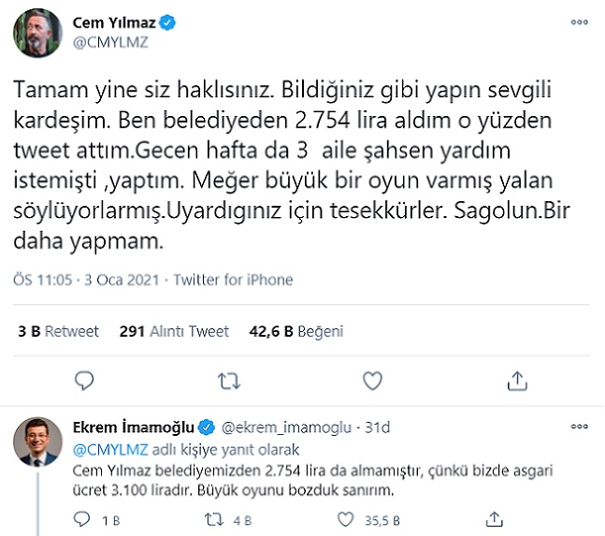The width and height of the screenshot is (605, 536).
Task: Open more options on Ekrem İmamoğlu's reply
Action: pos(581,427)
